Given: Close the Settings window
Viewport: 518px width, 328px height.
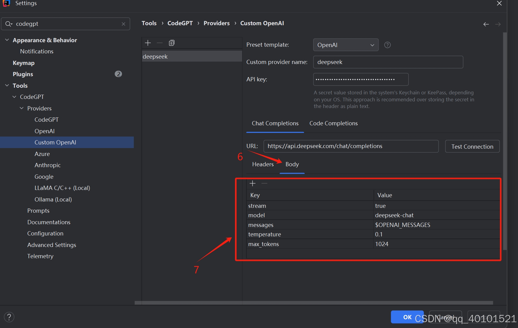Looking at the screenshot, I should tap(499, 3).
